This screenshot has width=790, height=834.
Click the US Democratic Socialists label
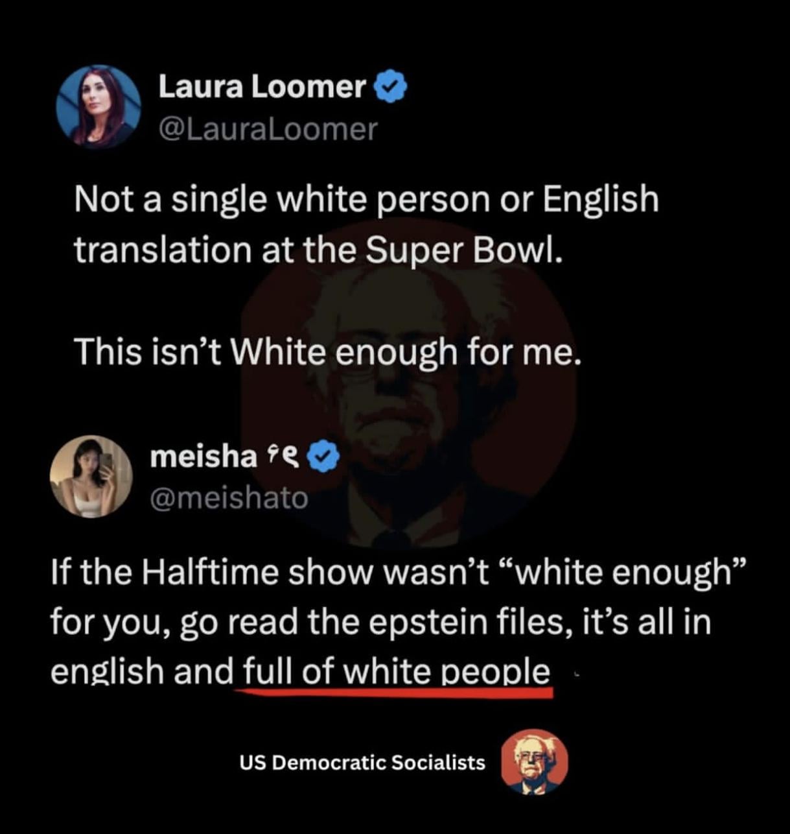pos(362,763)
